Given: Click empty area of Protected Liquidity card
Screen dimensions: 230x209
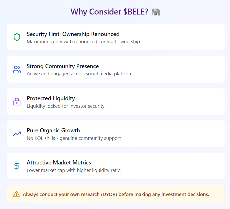Looking at the screenshot, I should point(164,102).
